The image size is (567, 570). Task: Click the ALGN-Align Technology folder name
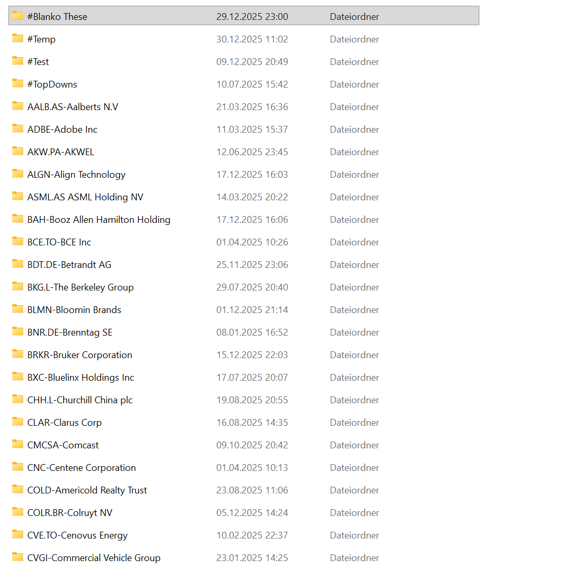(x=76, y=175)
